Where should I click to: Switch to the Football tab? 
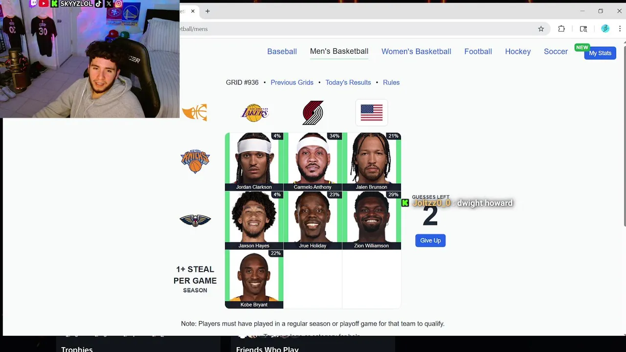click(x=478, y=51)
